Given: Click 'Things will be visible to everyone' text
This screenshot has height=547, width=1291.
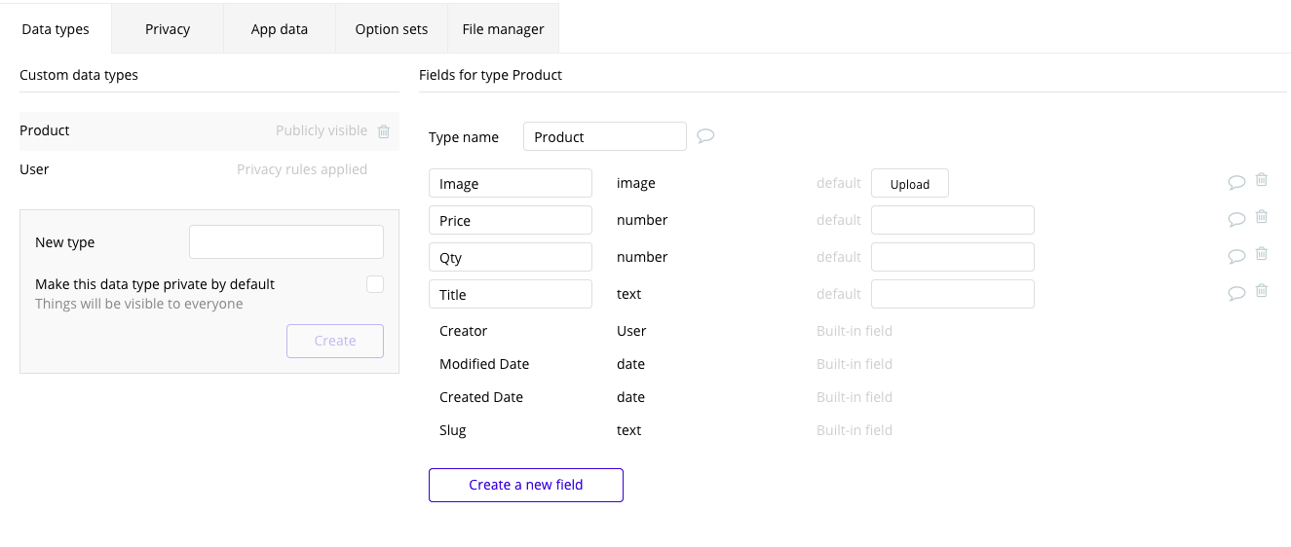Looking at the screenshot, I should pyautogui.click(x=139, y=304).
